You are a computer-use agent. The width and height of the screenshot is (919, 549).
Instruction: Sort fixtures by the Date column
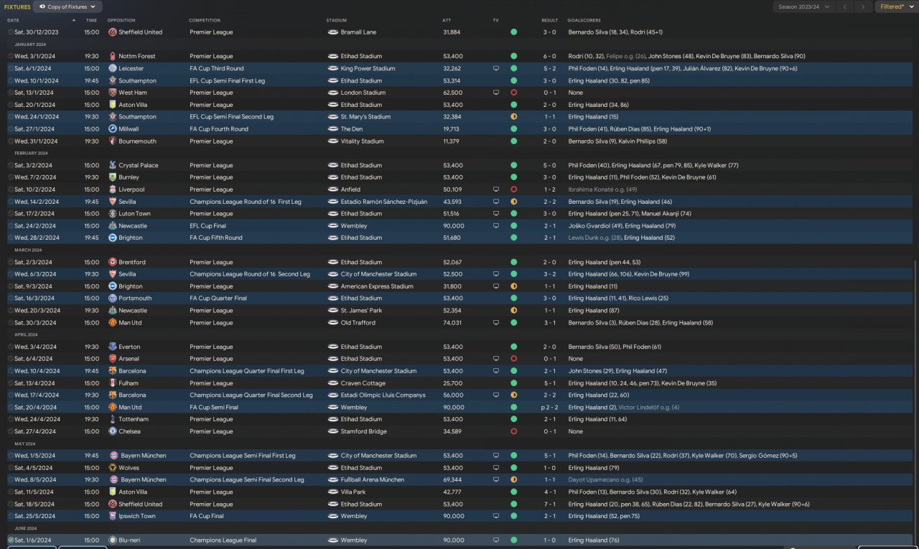[13, 20]
